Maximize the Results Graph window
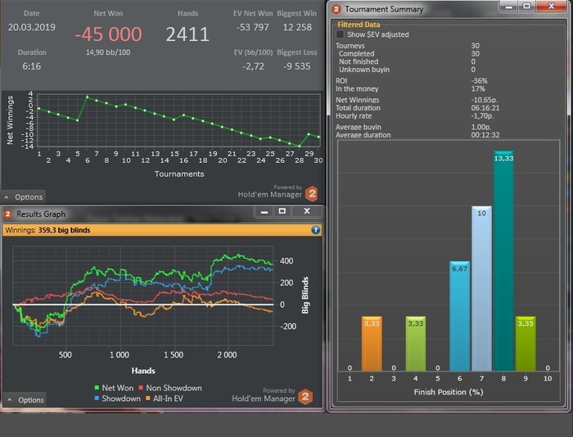The image size is (573, 437). 282,211
